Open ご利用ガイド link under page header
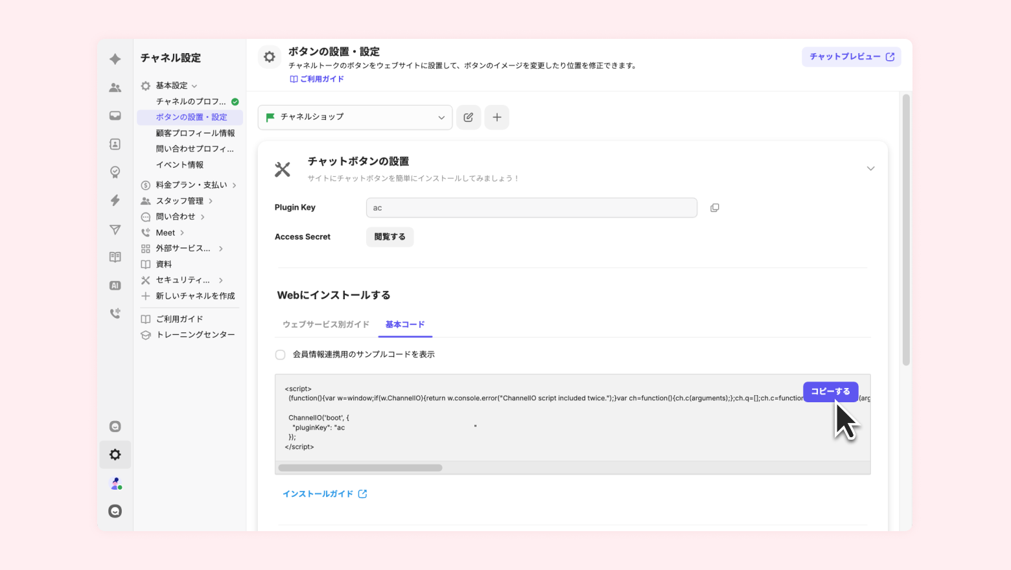This screenshot has width=1011, height=570. click(322, 79)
